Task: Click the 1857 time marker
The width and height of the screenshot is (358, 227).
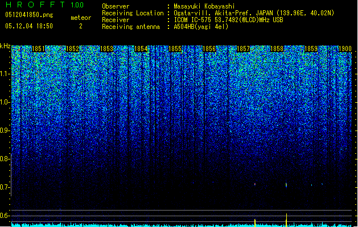Action: pos(243,49)
